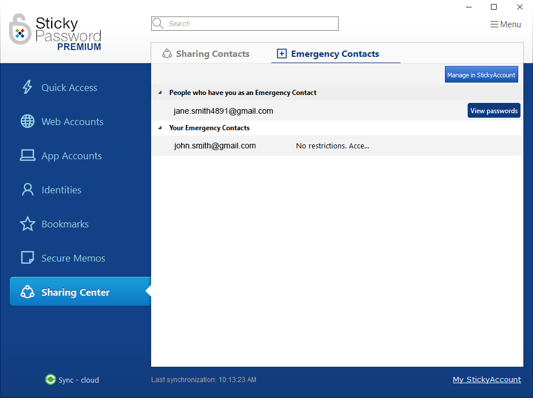Click the Bookmarks star icon
Viewport: 533px width, 398px height.
point(27,223)
